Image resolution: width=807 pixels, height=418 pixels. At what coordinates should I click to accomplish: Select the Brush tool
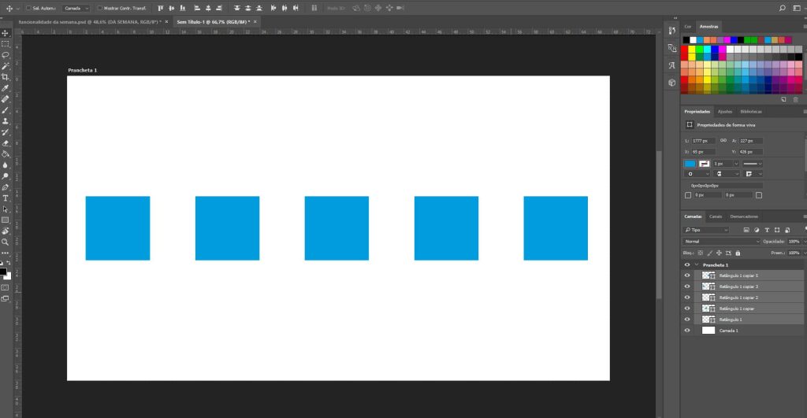point(6,110)
